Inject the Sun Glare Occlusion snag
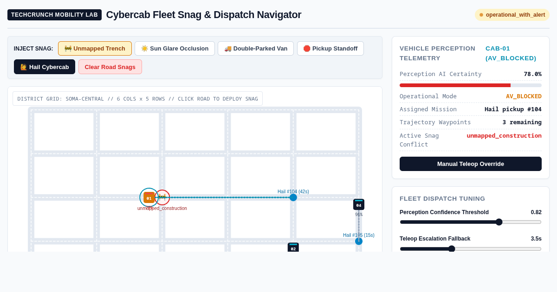Screen dimensions: 557x292 [x=175, y=48]
